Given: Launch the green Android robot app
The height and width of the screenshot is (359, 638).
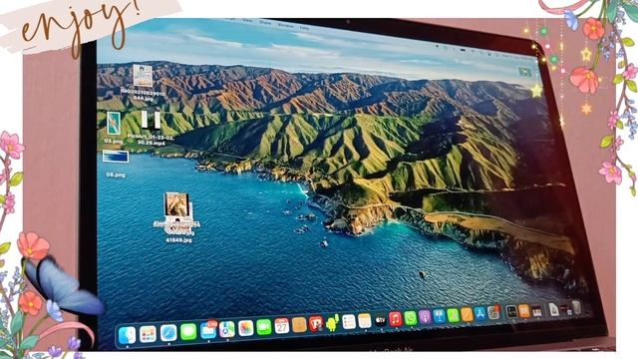Looking at the screenshot, I should (x=332, y=323).
